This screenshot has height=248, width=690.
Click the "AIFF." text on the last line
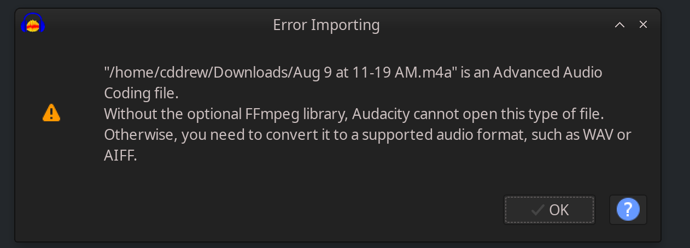click(120, 156)
